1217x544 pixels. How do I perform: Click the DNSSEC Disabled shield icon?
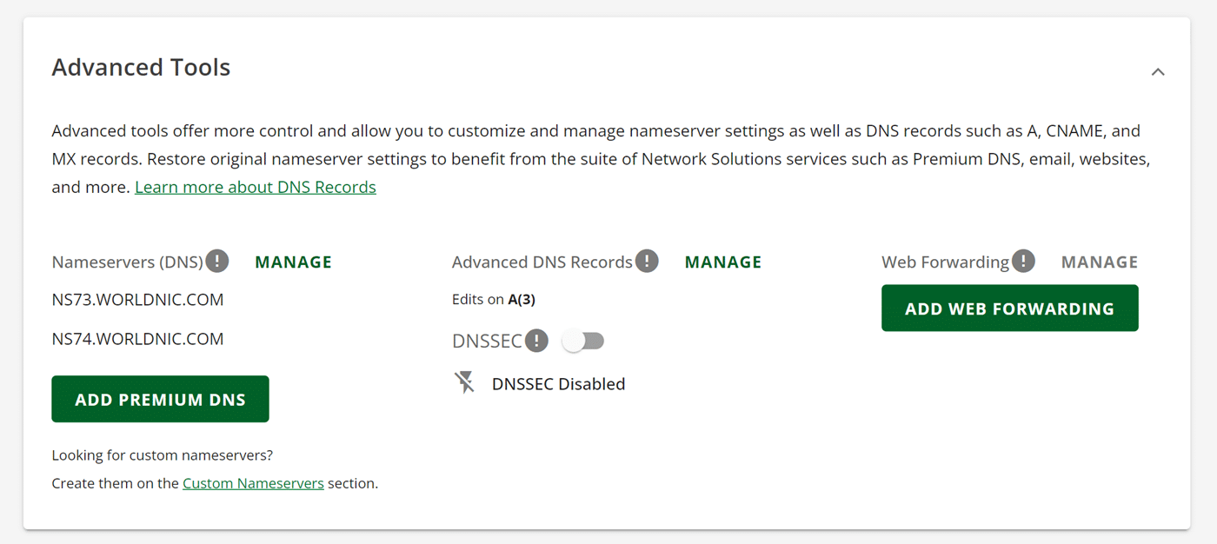click(465, 382)
